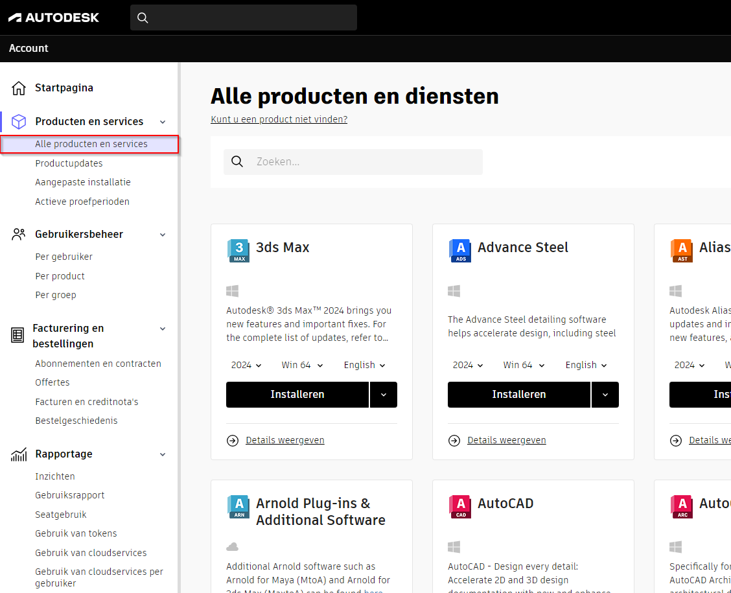
Task: Click 'Kunt u een product niet vinden?' link
Action: coord(279,119)
